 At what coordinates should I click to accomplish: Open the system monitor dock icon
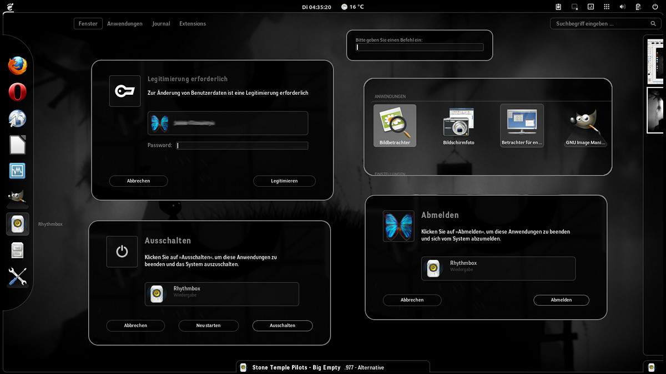[17, 171]
